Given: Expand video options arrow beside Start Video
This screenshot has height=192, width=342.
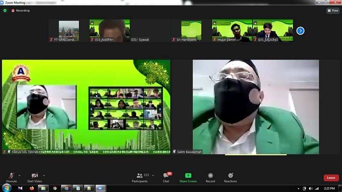Looking at the screenshot, I should [44, 175].
